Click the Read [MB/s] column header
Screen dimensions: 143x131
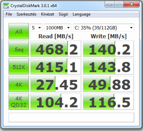coord(56,36)
